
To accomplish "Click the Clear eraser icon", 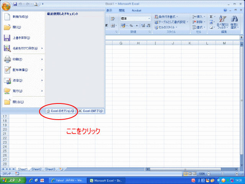I will coord(211,27).
